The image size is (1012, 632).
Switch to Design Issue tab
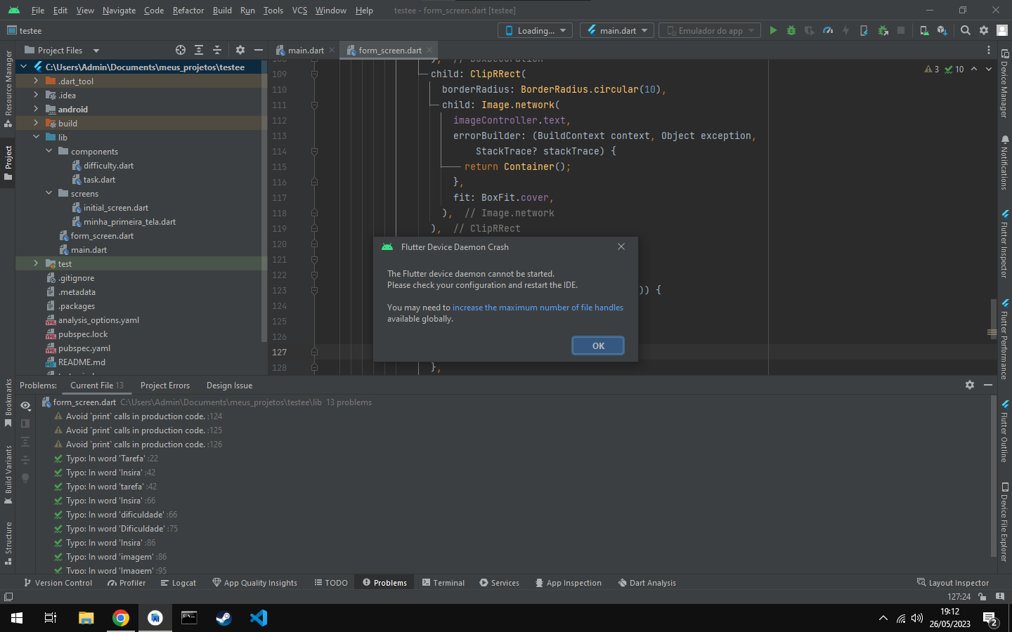point(229,386)
